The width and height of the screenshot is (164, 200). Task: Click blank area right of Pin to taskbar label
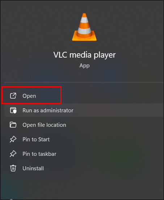[x=108, y=154]
